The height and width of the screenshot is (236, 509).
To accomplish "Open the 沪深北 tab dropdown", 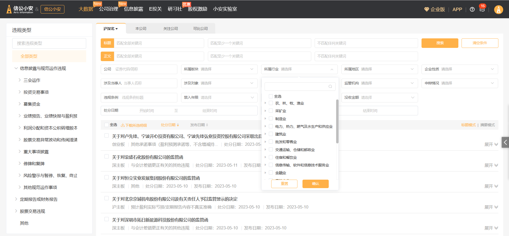I will [x=111, y=29].
